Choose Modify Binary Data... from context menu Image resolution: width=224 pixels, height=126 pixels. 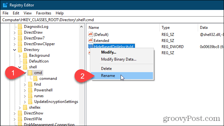click(122, 59)
